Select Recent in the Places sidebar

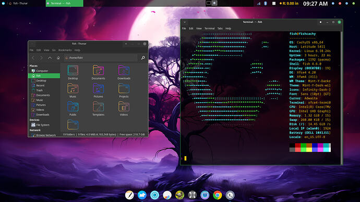pyautogui.click(x=44, y=85)
